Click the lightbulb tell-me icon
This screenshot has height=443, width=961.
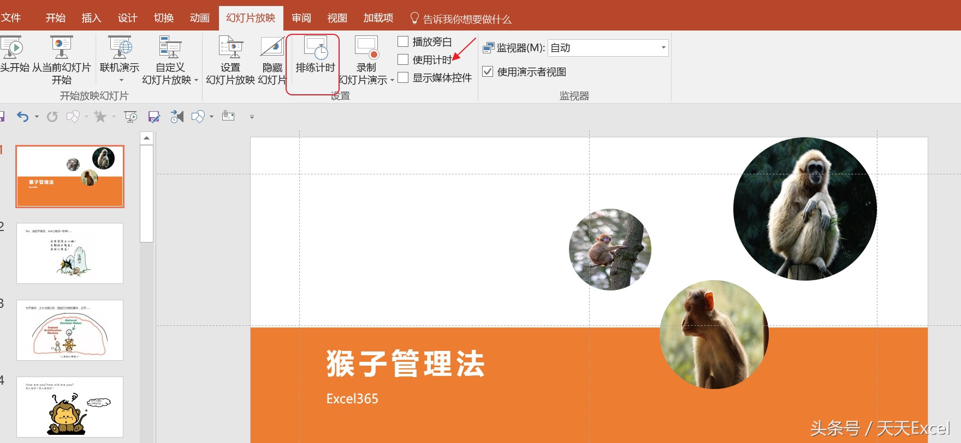point(414,19)
